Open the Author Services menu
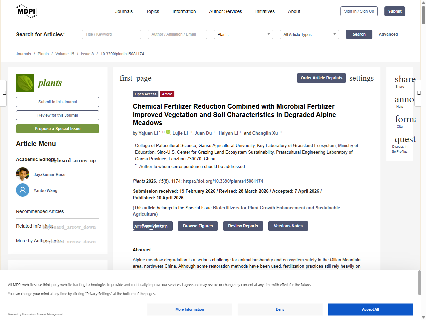The height and width of the screenshot is (320, 426). click(225, 11)
